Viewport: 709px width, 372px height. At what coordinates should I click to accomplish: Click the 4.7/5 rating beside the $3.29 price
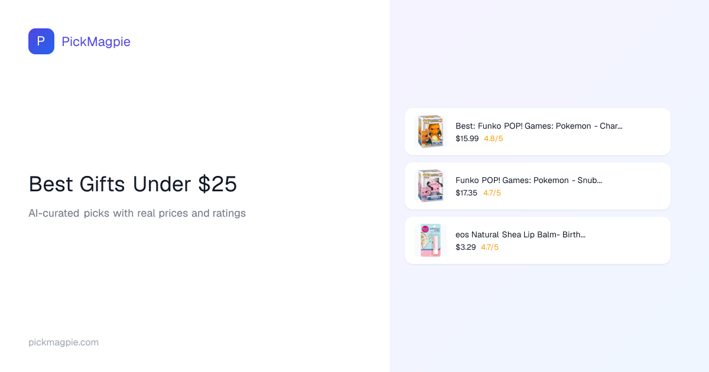pos(490,247)
